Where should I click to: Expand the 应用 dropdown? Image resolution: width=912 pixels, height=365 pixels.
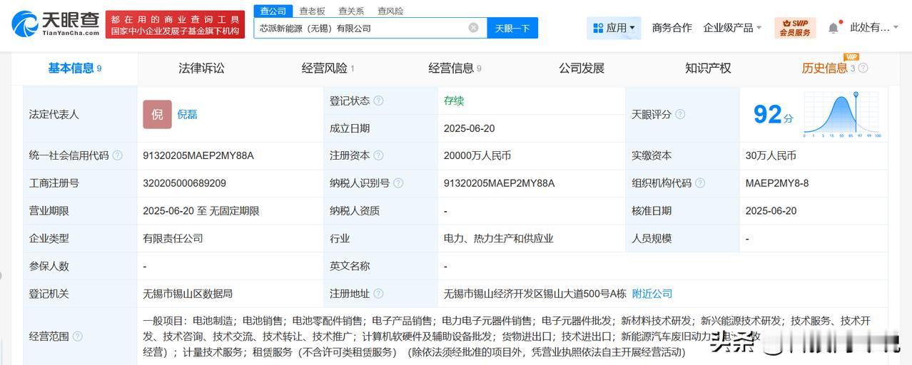(x=614, y=28)
